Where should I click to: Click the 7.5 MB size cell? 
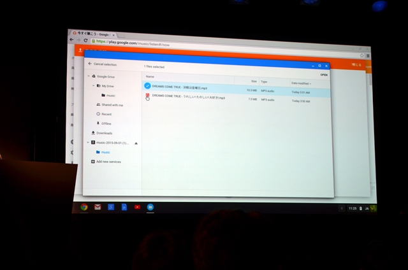(x=252, y=99)
